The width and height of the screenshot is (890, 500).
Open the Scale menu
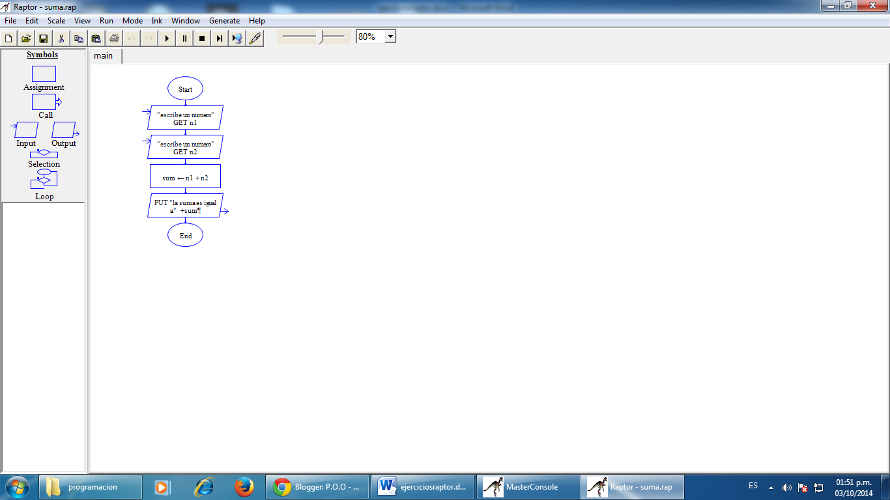point(56,21)
